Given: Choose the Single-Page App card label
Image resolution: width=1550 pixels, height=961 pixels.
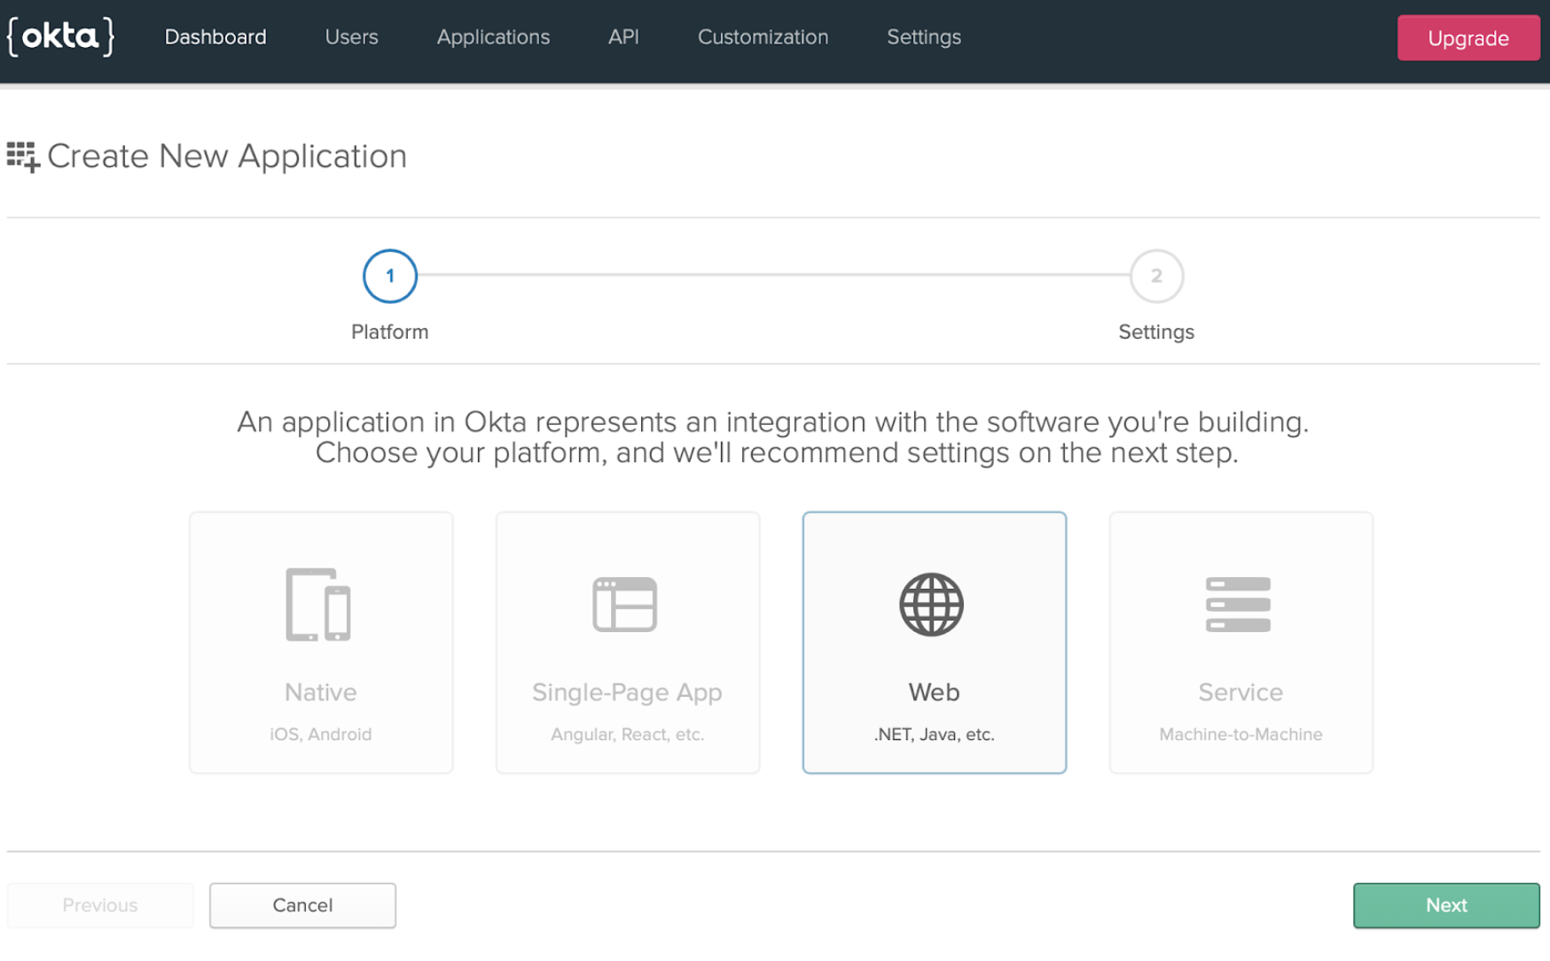Looking at the screenshot, I should point(627,692).
